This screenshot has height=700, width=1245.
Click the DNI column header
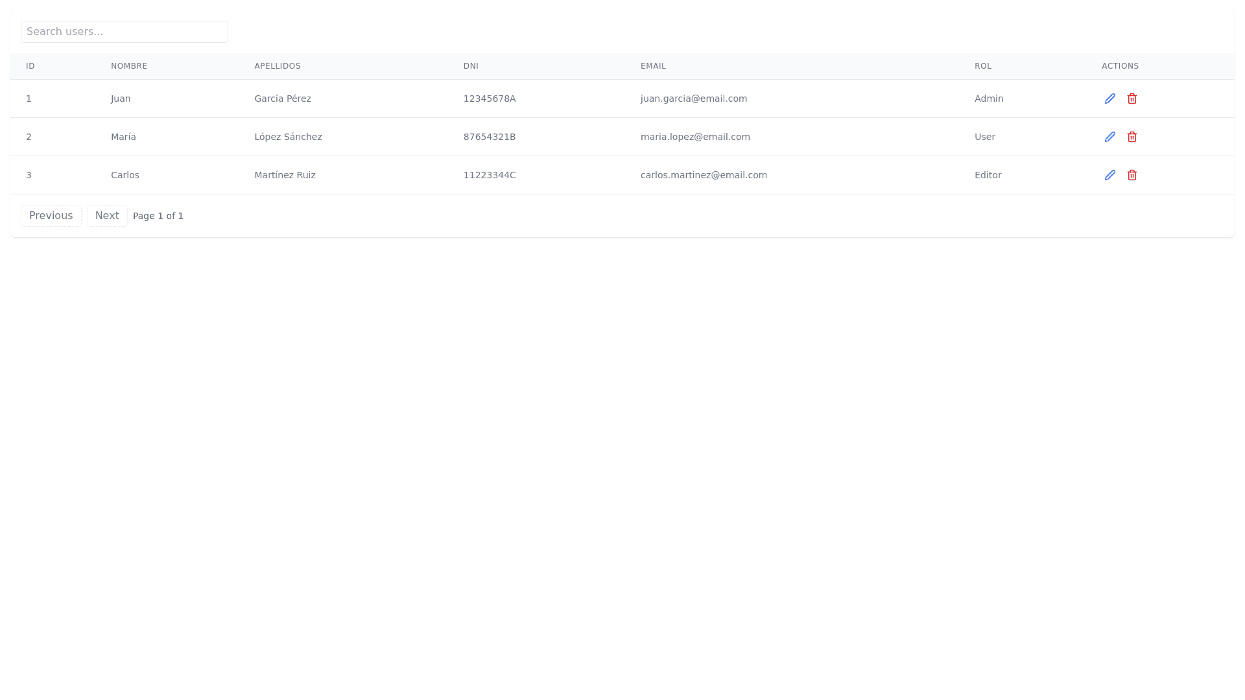(471, 66)
